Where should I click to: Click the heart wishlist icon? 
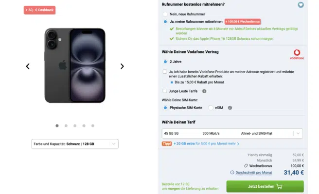(301, 5)
